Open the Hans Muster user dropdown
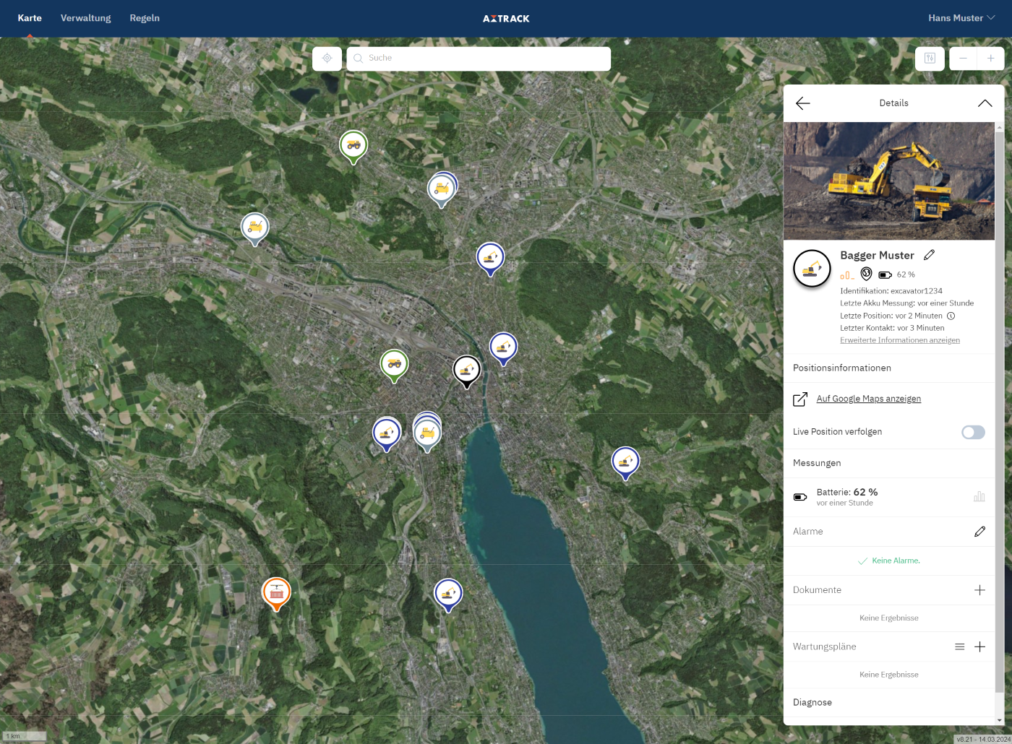 (961, 18)
